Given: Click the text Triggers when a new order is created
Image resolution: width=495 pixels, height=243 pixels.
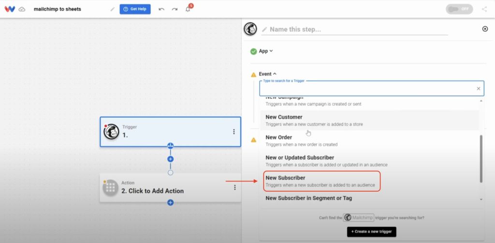Looking at the screenshot, I should 302,144.
